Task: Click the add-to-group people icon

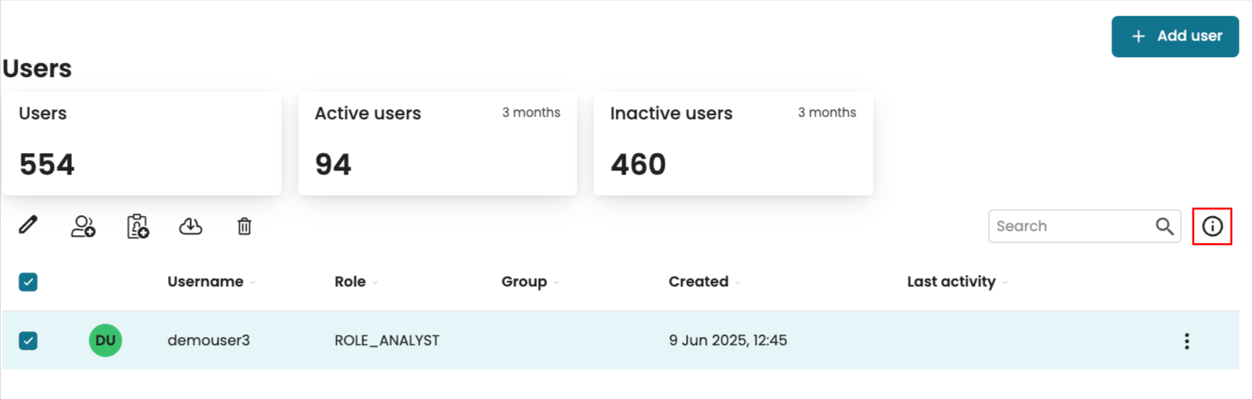Action: click(x=83, y=226)
